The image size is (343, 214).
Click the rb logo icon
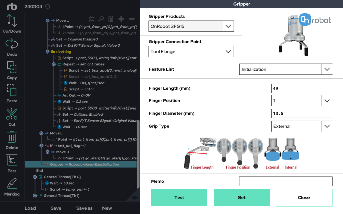[12, 7]
